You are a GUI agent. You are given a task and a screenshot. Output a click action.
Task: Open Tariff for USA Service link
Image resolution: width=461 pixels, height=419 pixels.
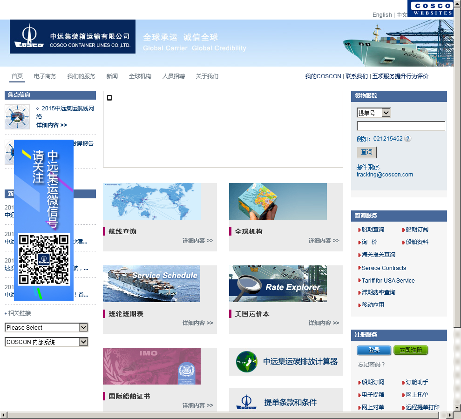click(x=388, y=281)
